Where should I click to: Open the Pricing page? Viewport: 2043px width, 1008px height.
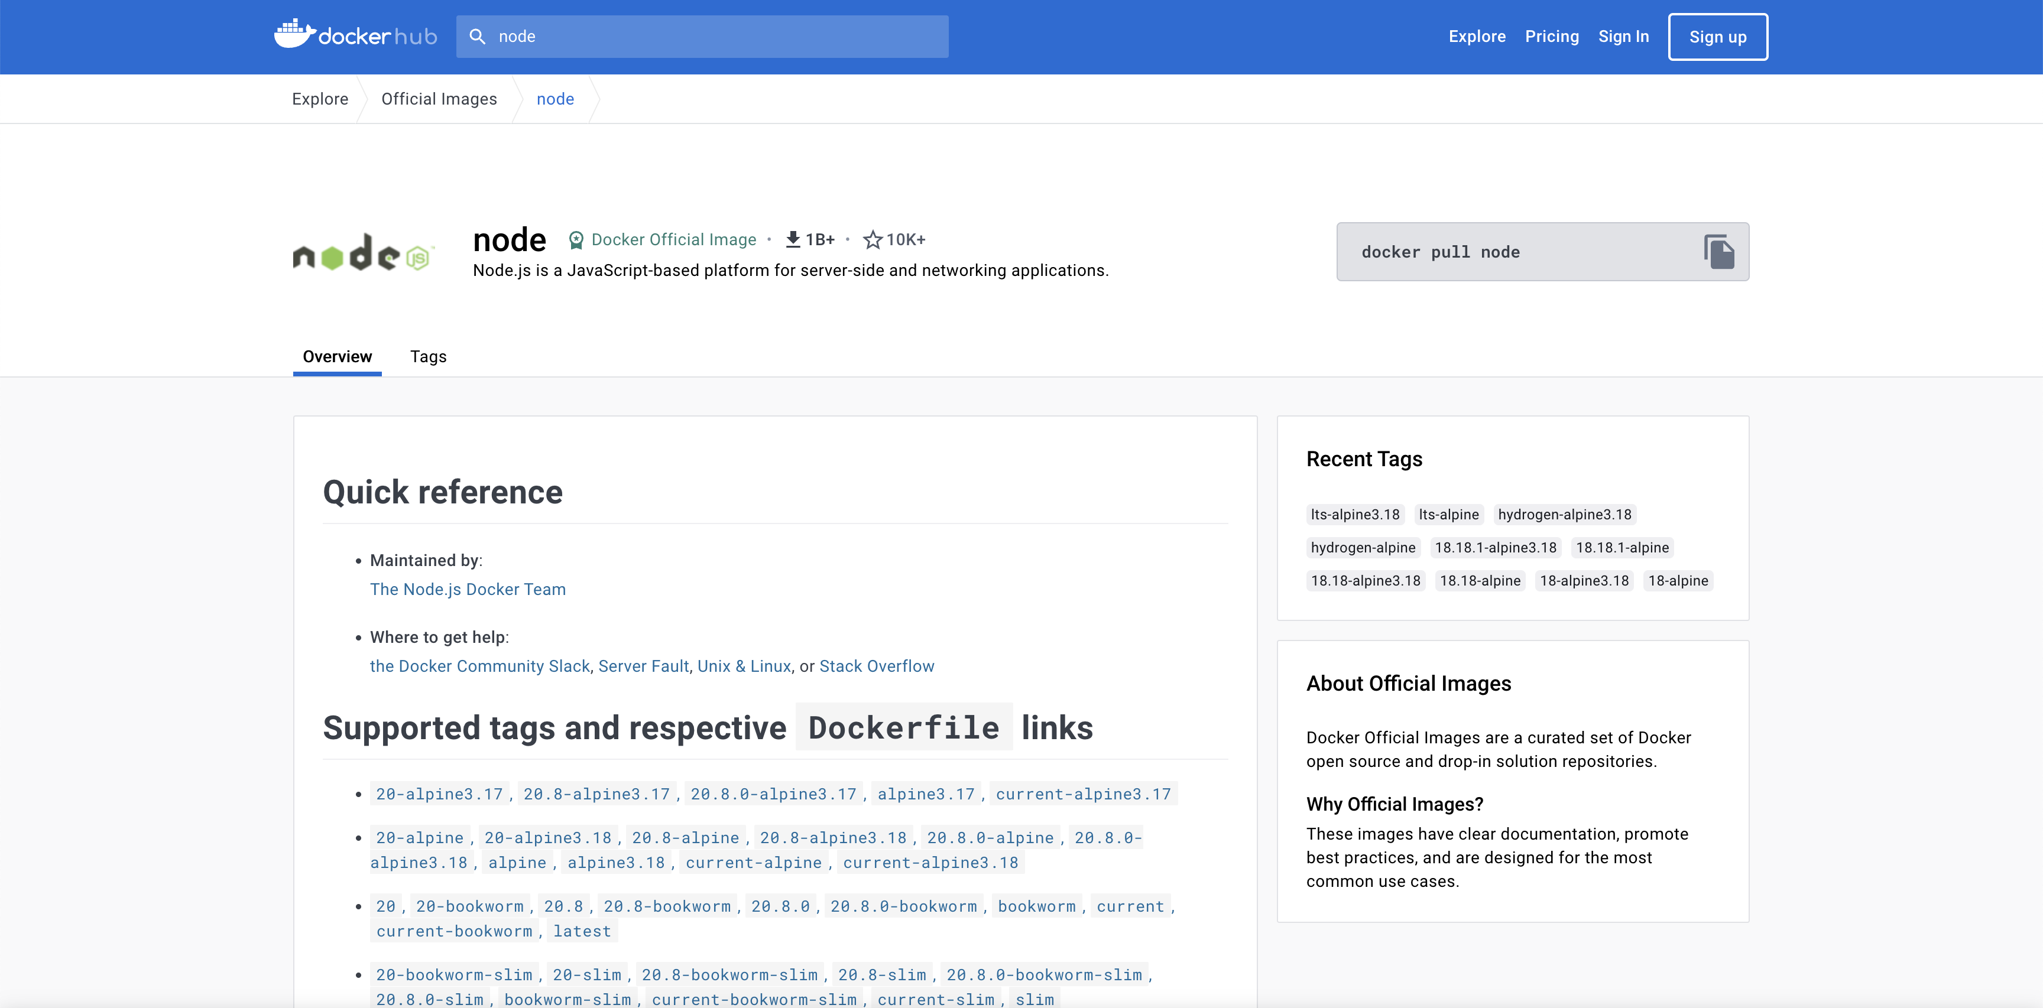pyautogui.click(x=1551, y=37)
